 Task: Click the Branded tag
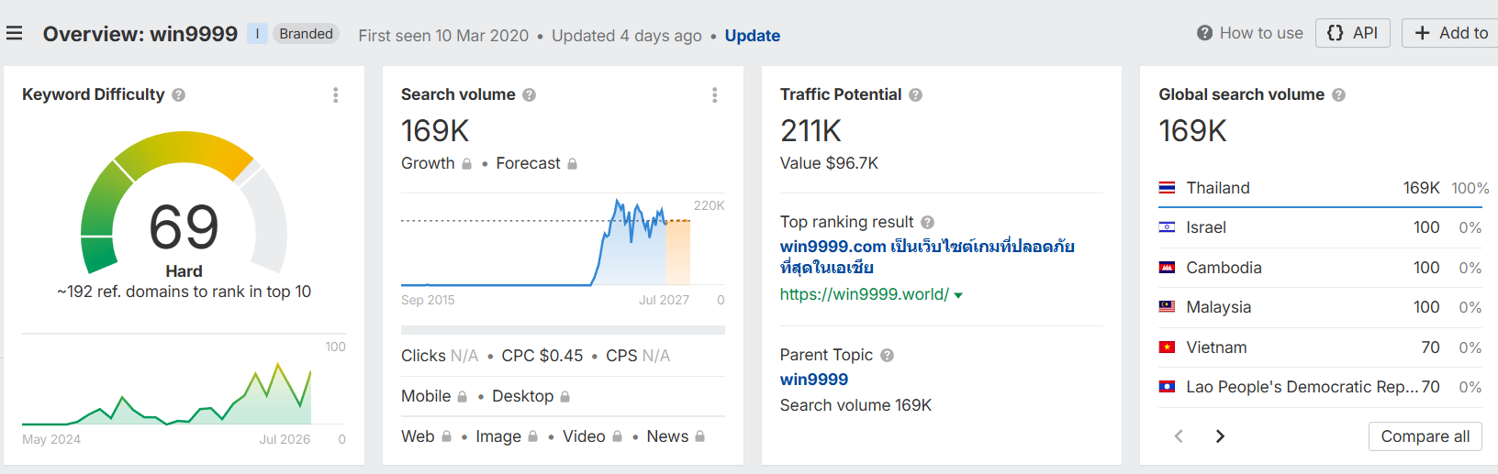coord(307,34)
